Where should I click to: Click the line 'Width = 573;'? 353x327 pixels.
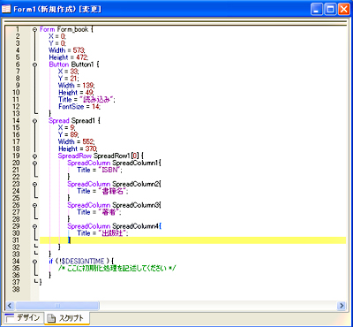67,50
